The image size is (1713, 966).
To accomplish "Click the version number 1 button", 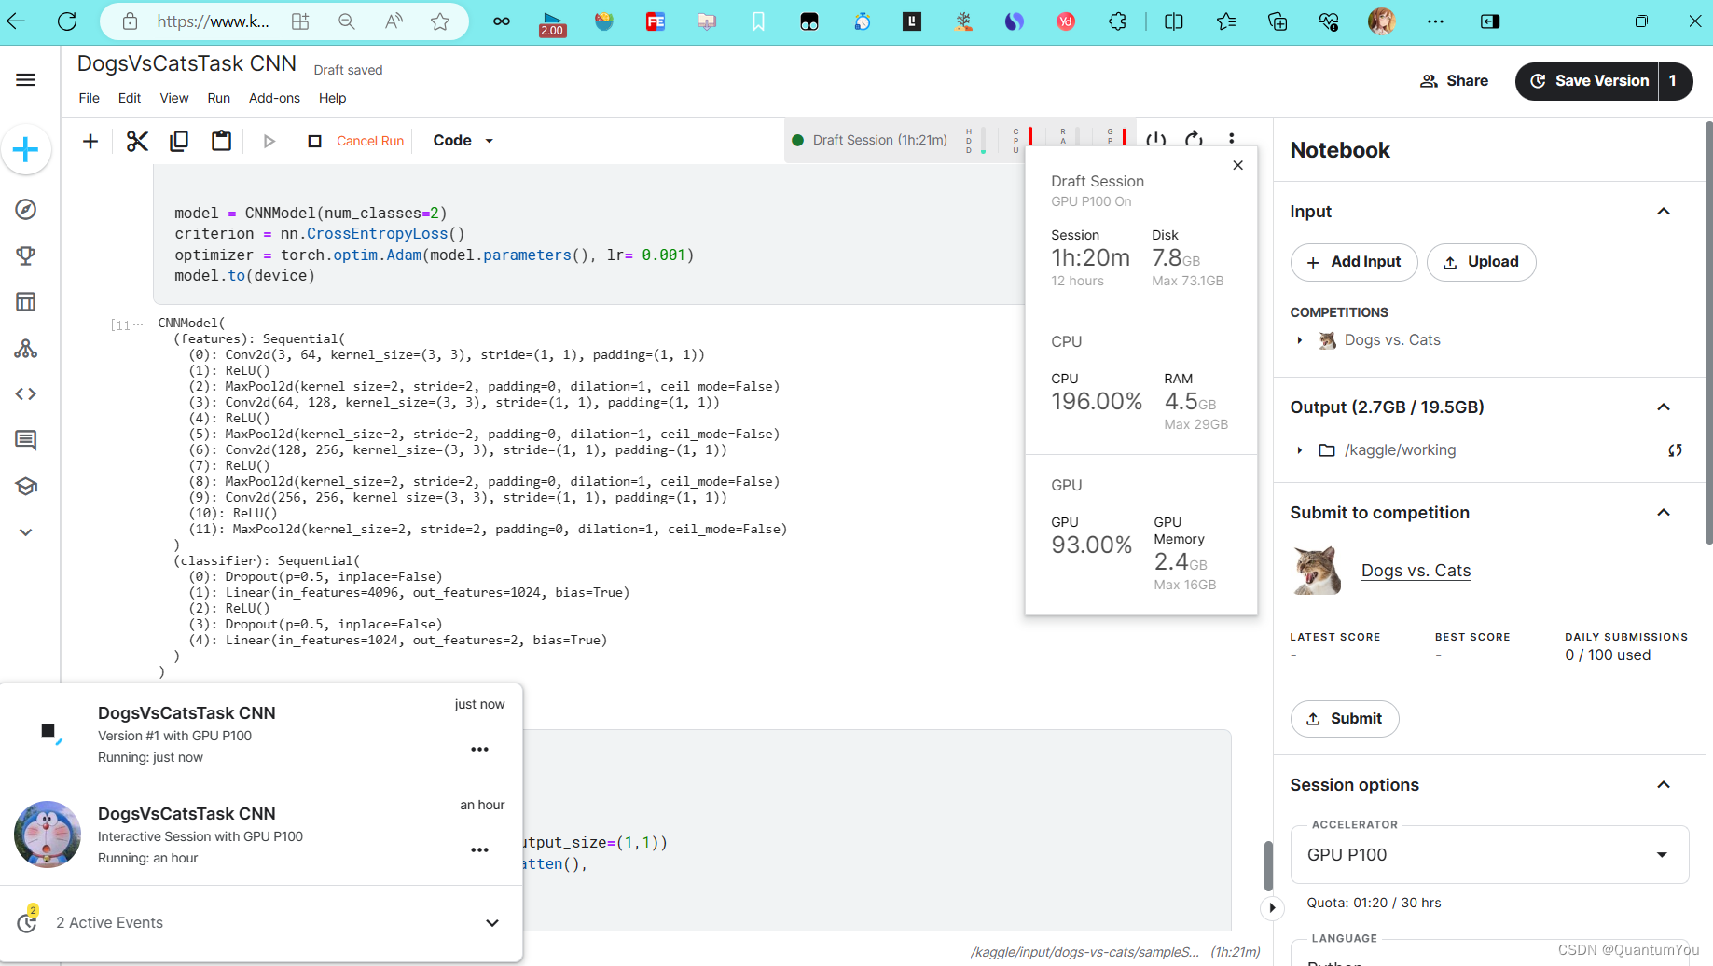I will click(1674, 81).
